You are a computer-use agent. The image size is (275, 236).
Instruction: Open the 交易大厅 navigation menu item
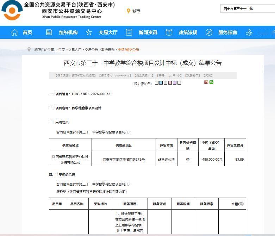(x=108, y=32)
